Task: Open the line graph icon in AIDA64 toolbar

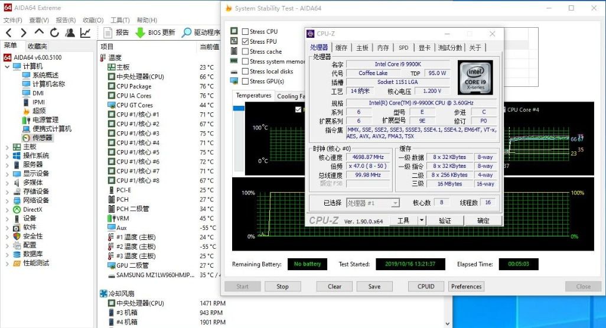Action: pyautogui.click(x=86, y=33)
